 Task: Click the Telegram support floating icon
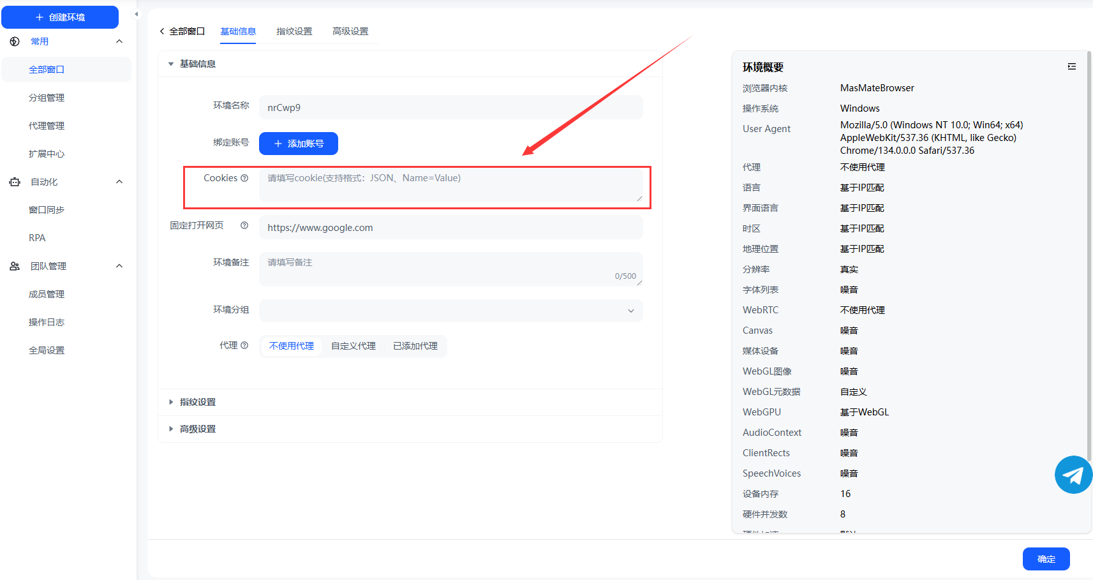click(x=1073, y=475)
